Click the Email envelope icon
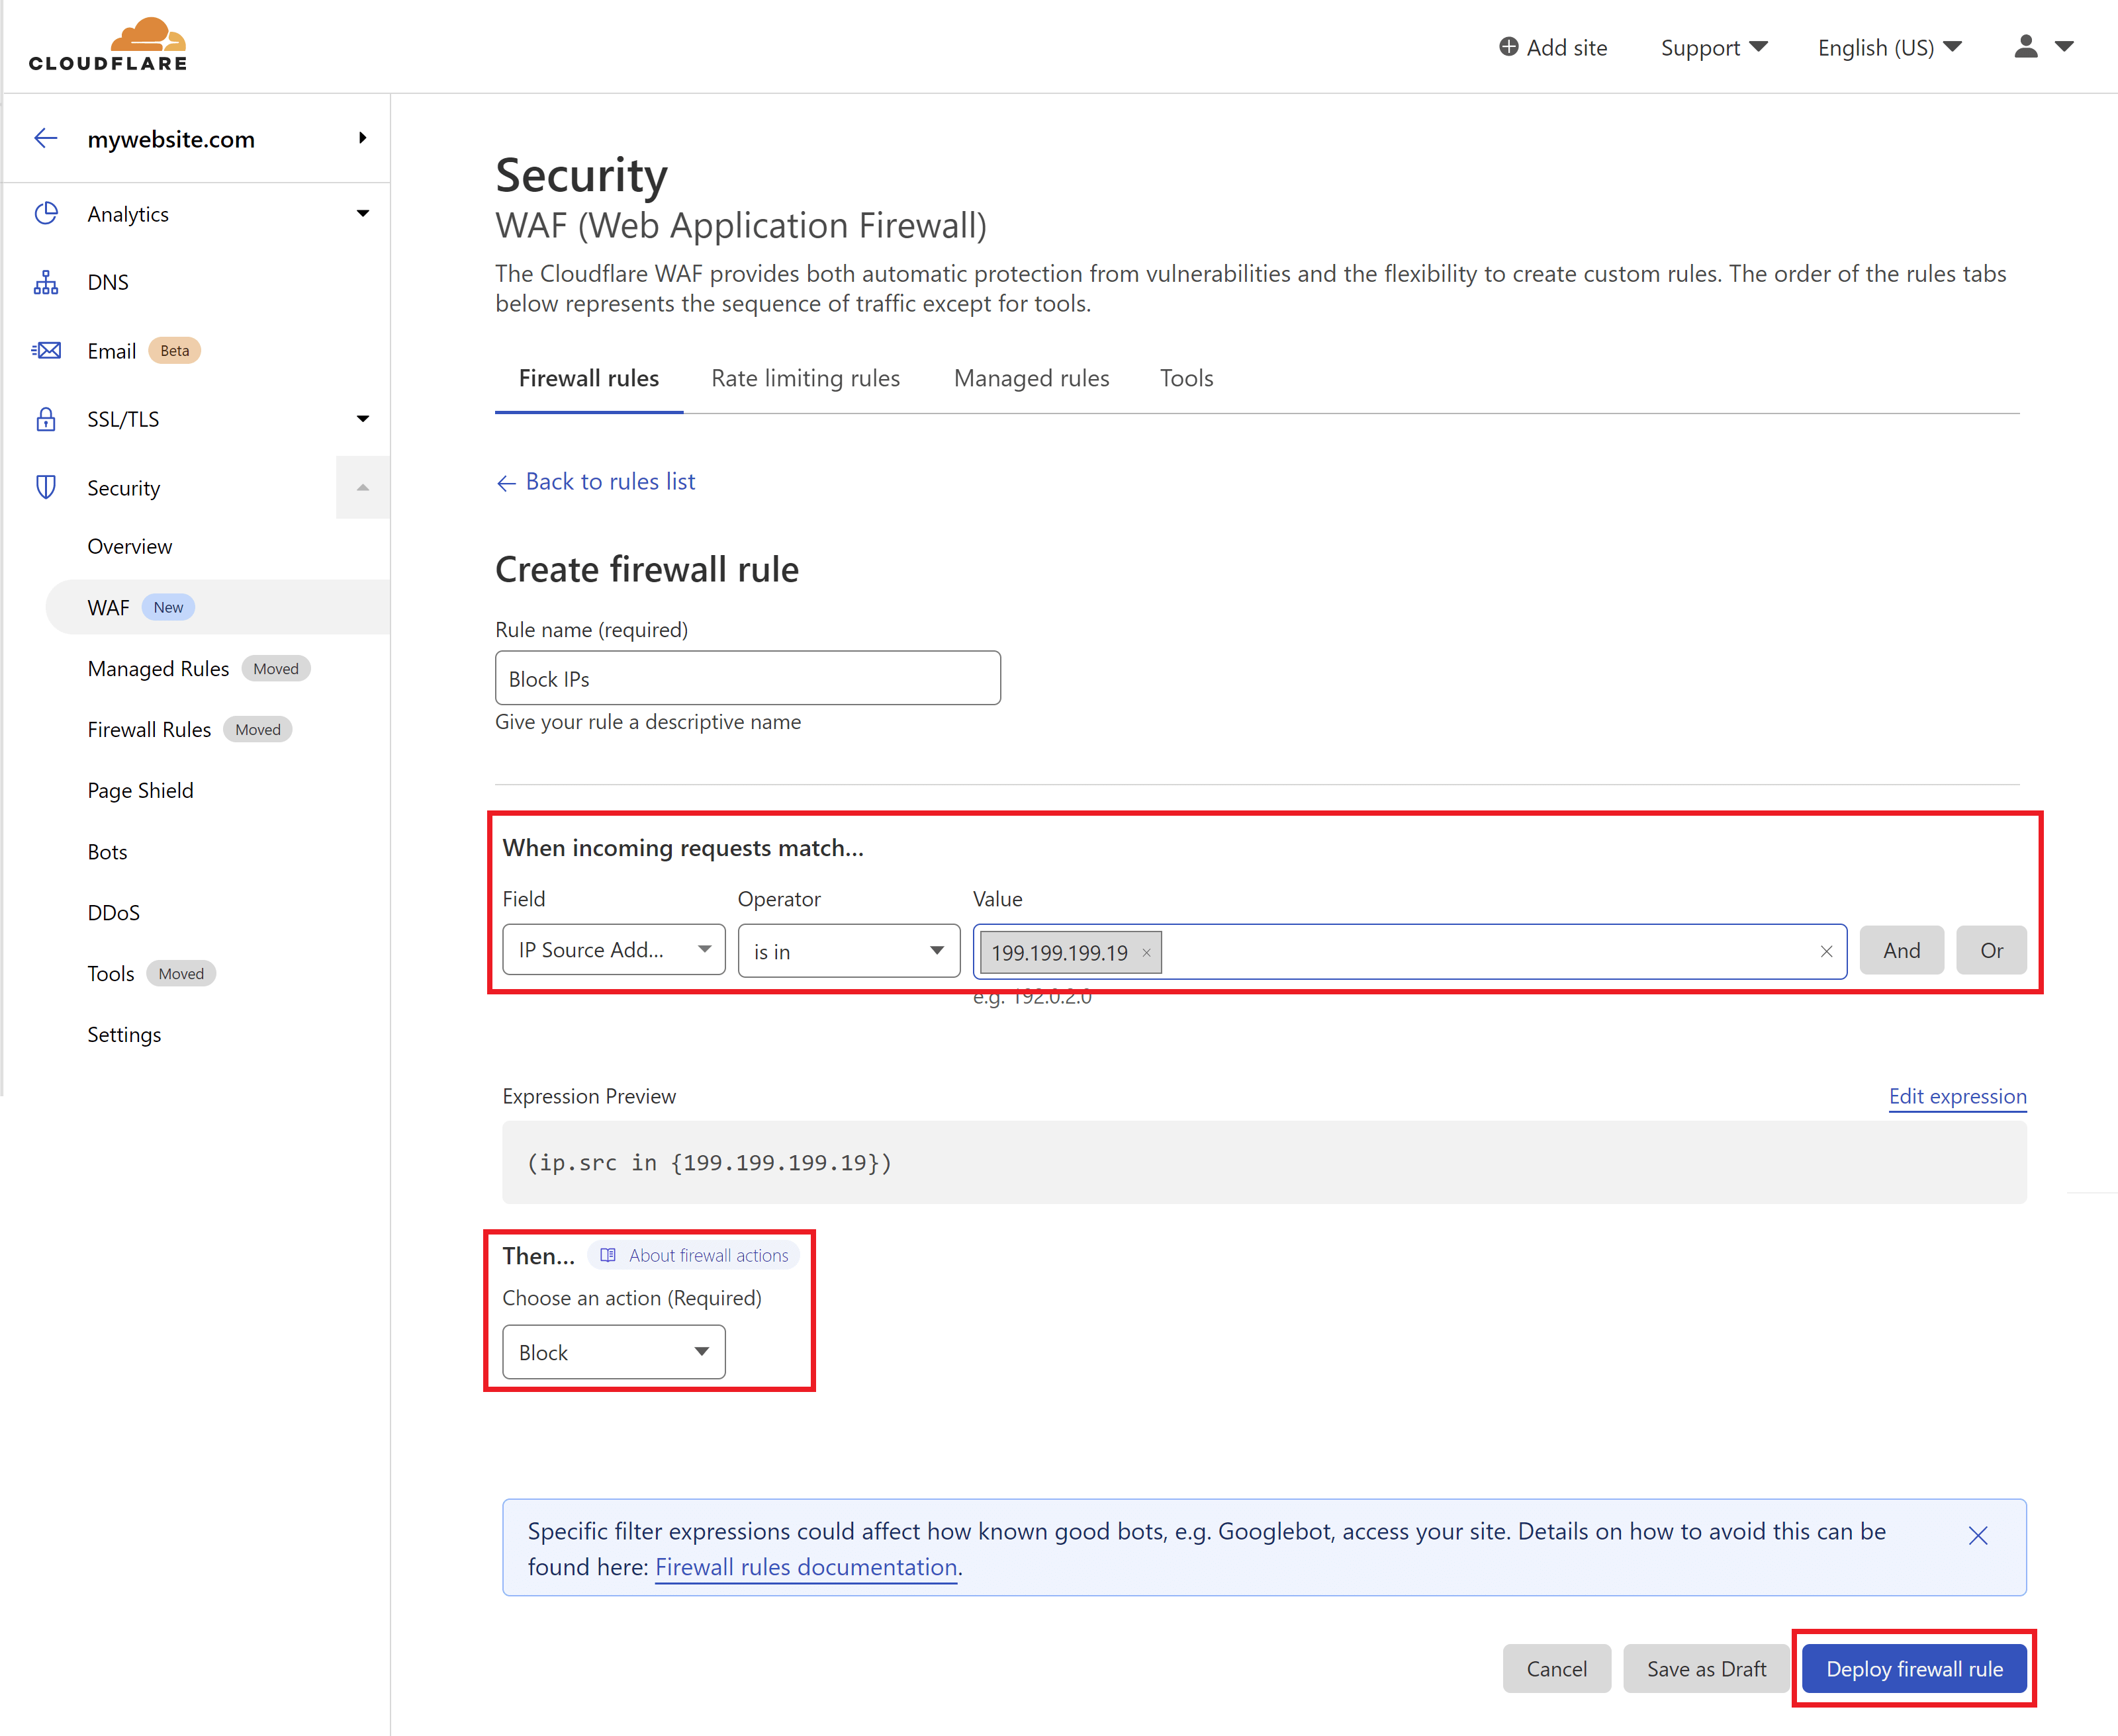This screenshot has height=1736, width=2118. point(46,351)
